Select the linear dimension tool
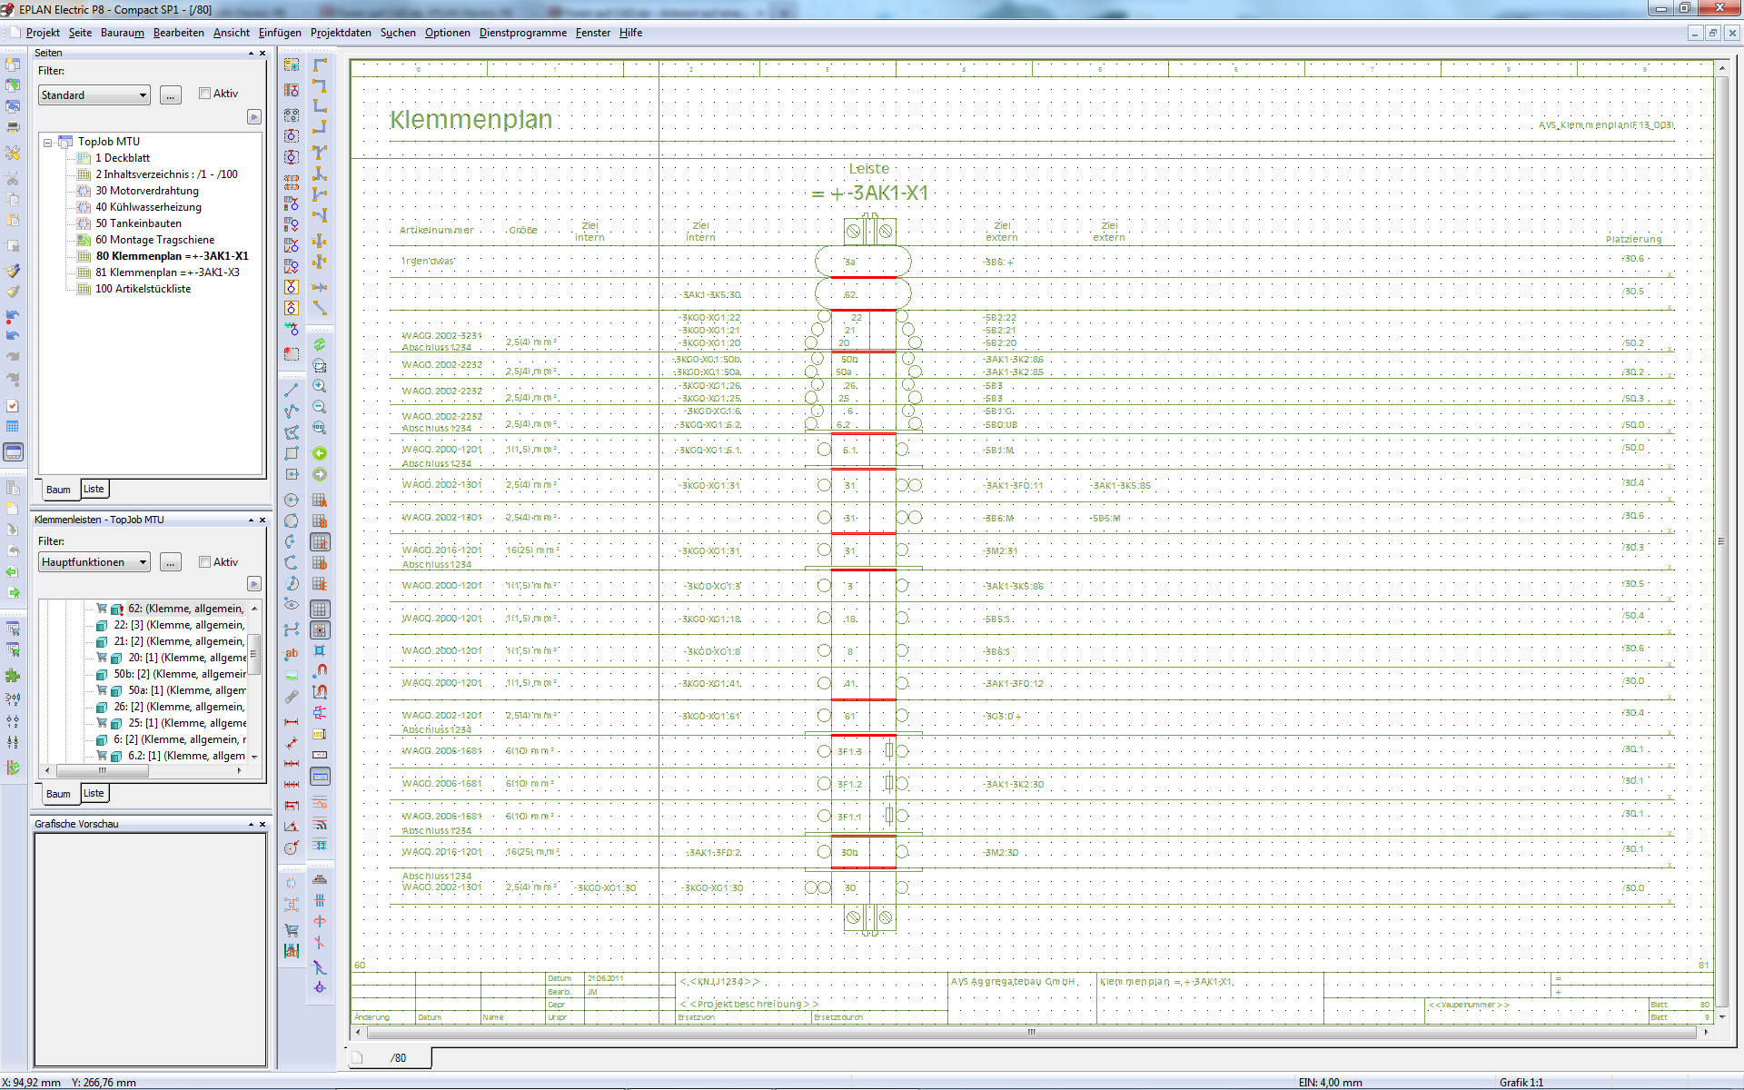Viewport: 1744px width, 1090px height. 292,722
